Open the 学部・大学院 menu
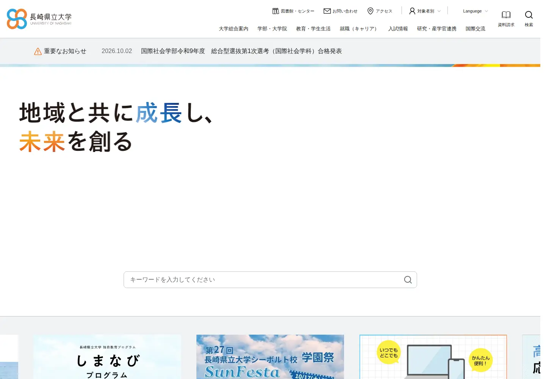The width and height of the screenshot is (546, 379). coord(272,29)
